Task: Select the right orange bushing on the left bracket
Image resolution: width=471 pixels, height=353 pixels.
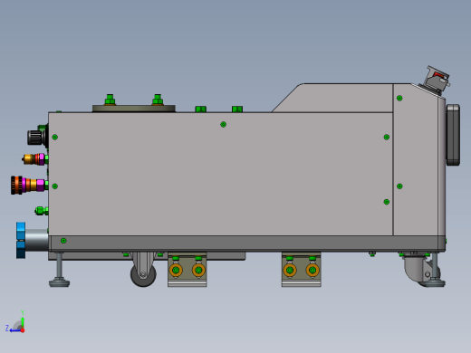Action: [198, 271]
